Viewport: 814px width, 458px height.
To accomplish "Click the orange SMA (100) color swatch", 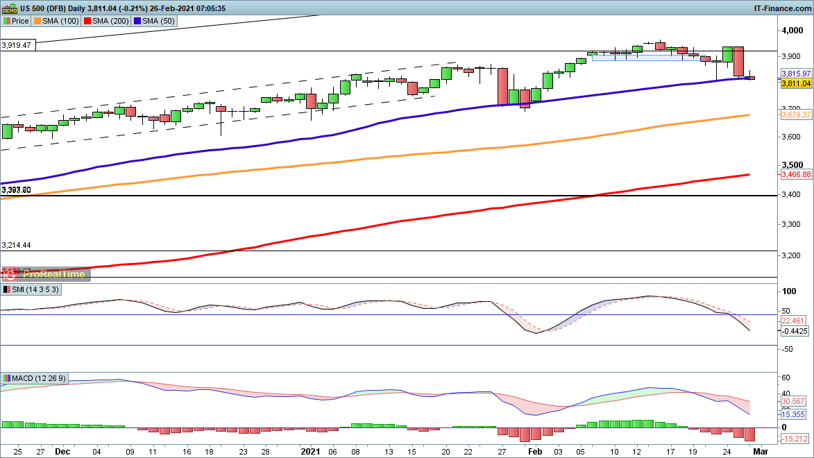I will coord(37,22).
